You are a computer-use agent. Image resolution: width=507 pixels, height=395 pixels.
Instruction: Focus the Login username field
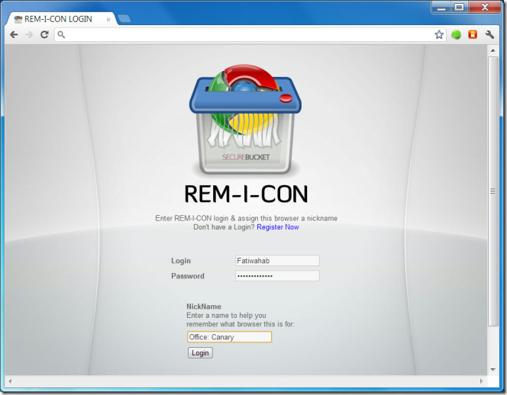(x=277, y=261)
